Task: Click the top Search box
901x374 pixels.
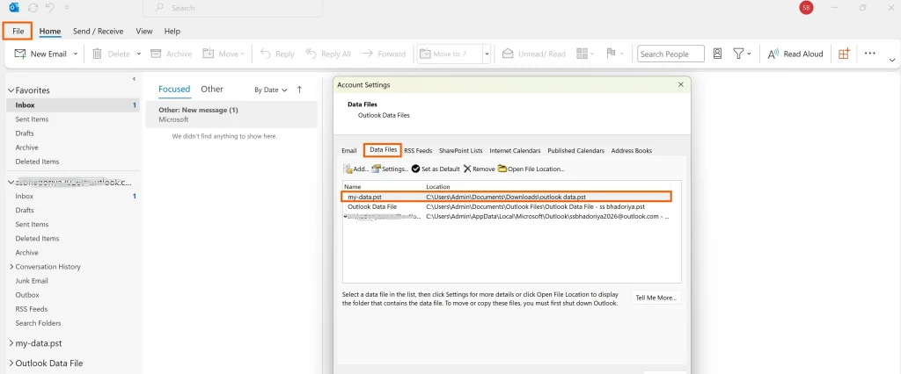Action: [x=232, y=8]
